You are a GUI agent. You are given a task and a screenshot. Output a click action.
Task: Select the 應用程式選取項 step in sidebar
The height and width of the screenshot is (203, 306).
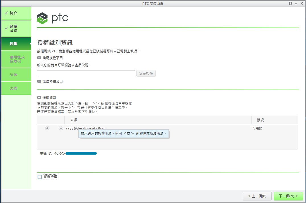pos(16,59)
